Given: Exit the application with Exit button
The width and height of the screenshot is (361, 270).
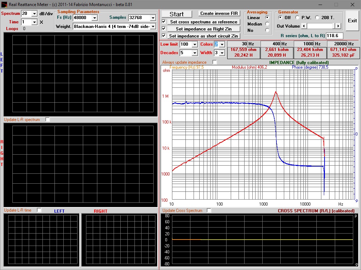Looking at the screenshot, I should (352, 21).
